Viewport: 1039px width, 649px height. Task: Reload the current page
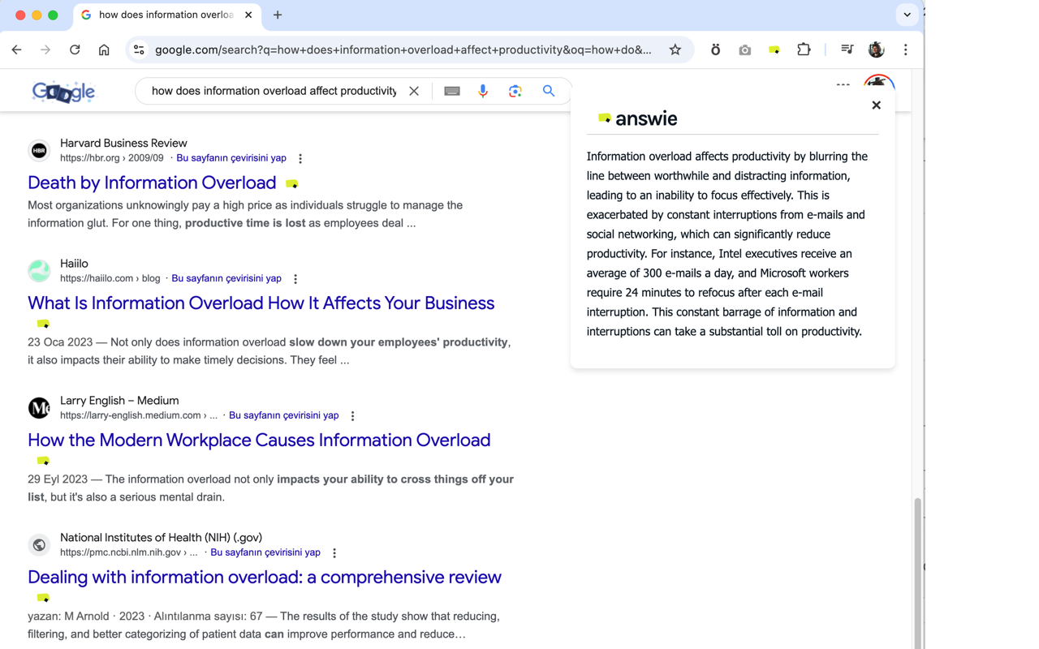(75, 49)
